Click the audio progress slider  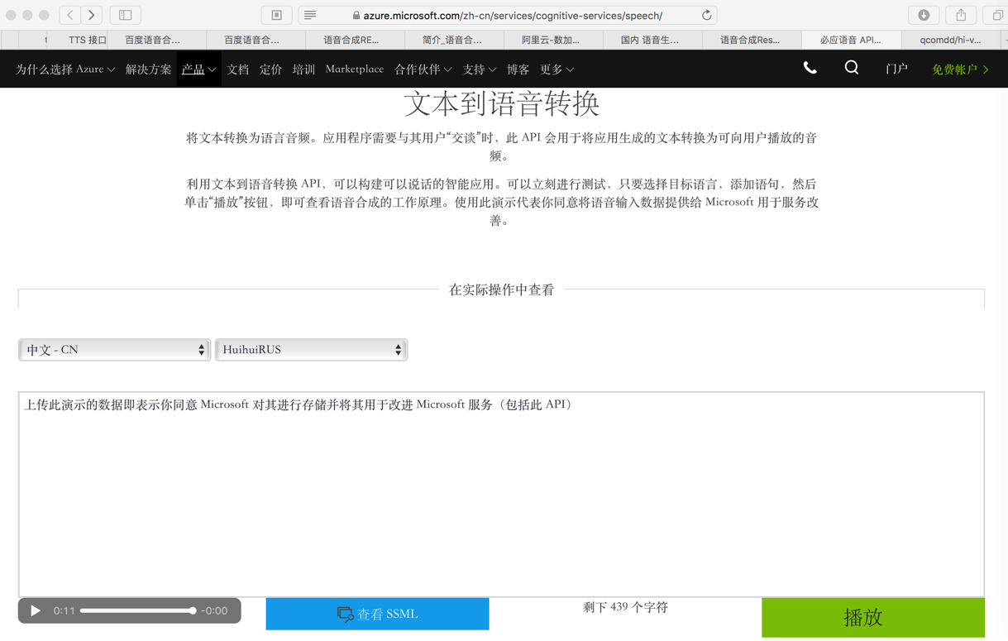(138, 610)
